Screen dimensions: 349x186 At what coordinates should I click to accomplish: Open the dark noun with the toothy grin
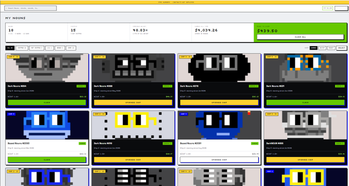[133, 68]
